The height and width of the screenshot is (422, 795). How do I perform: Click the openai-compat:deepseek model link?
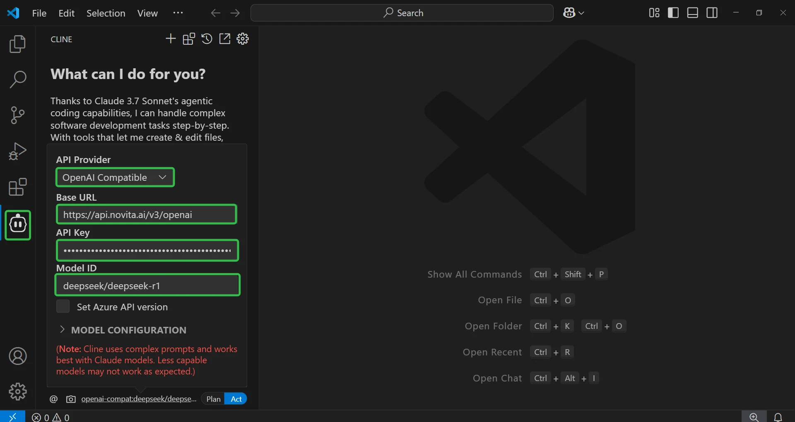pyautogui.click(x=139, y=399)
